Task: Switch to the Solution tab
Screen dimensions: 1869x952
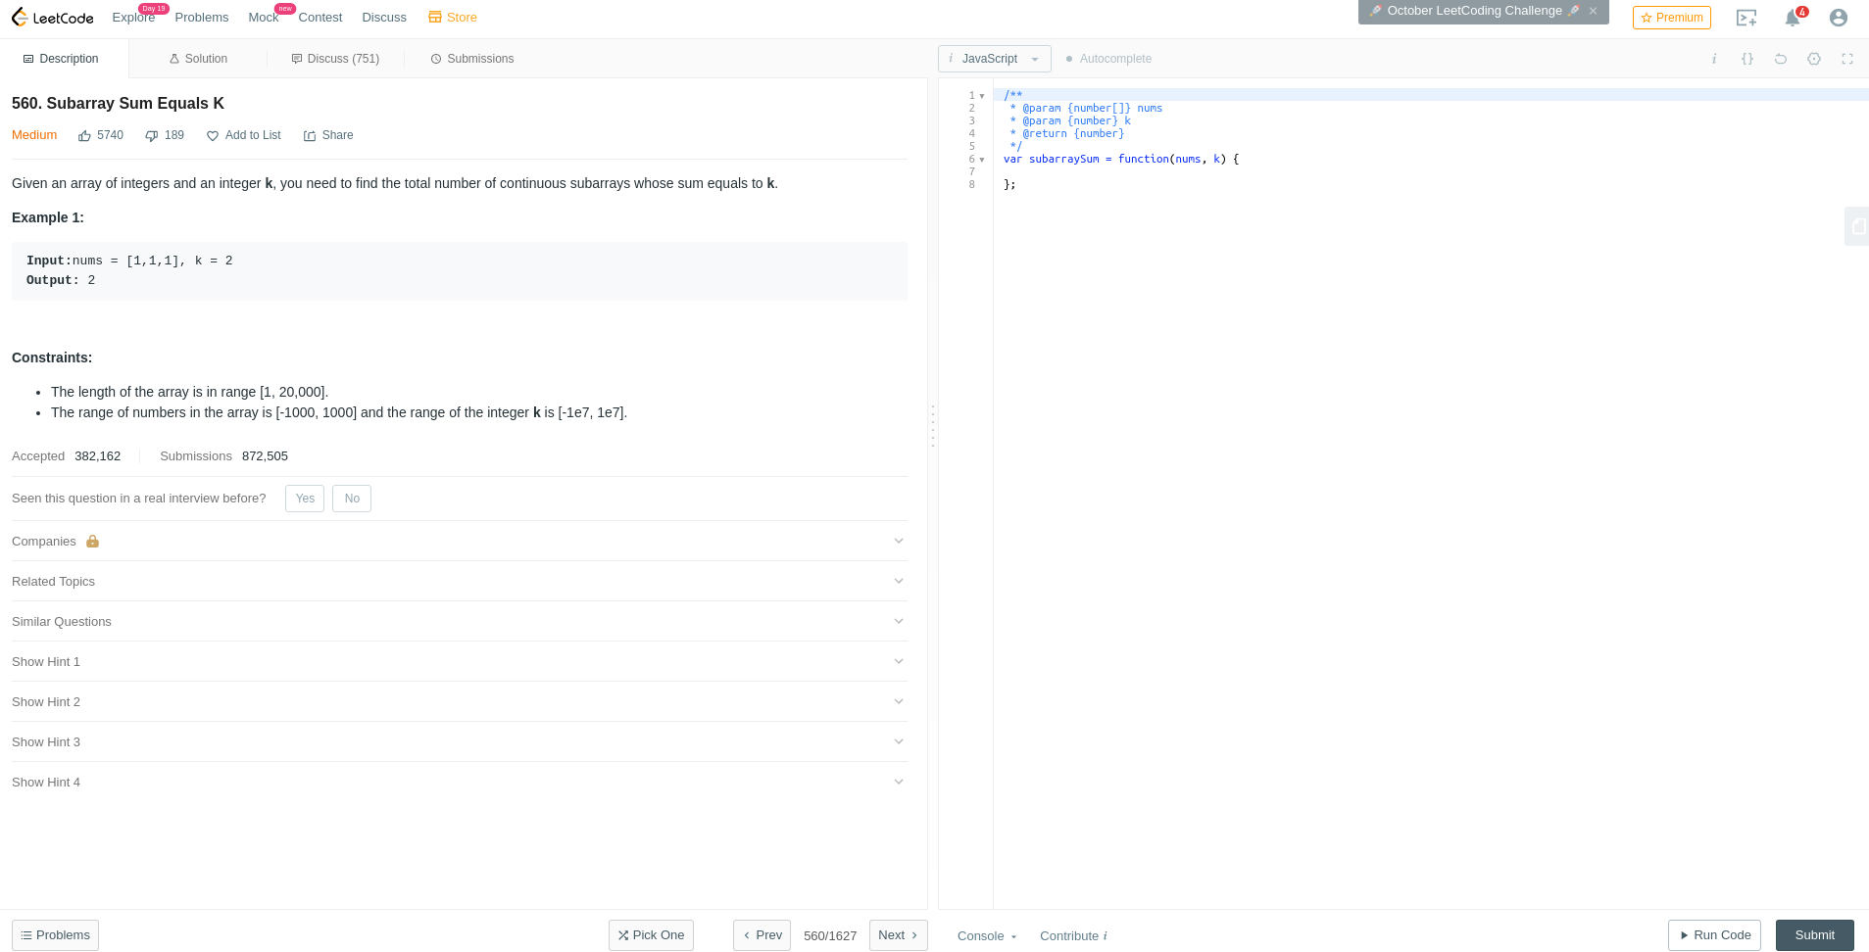Action: pyautogui.click(x=198, y=59)
